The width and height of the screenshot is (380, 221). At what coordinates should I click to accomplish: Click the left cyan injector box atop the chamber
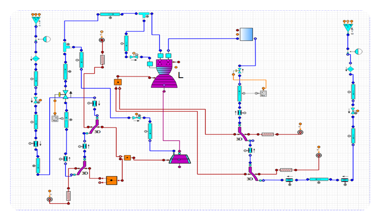(160, 56)
